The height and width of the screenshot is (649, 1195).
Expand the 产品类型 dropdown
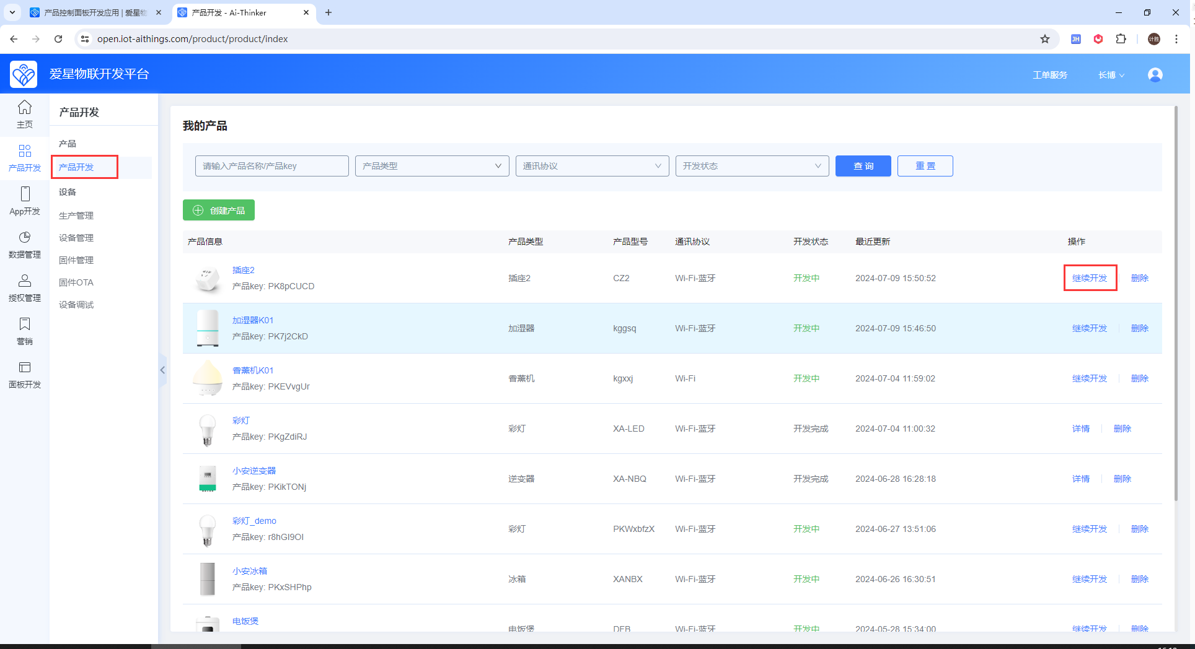(432, 166)
